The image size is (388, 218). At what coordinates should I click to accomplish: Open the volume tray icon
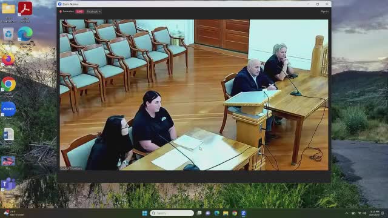[364, 213]
